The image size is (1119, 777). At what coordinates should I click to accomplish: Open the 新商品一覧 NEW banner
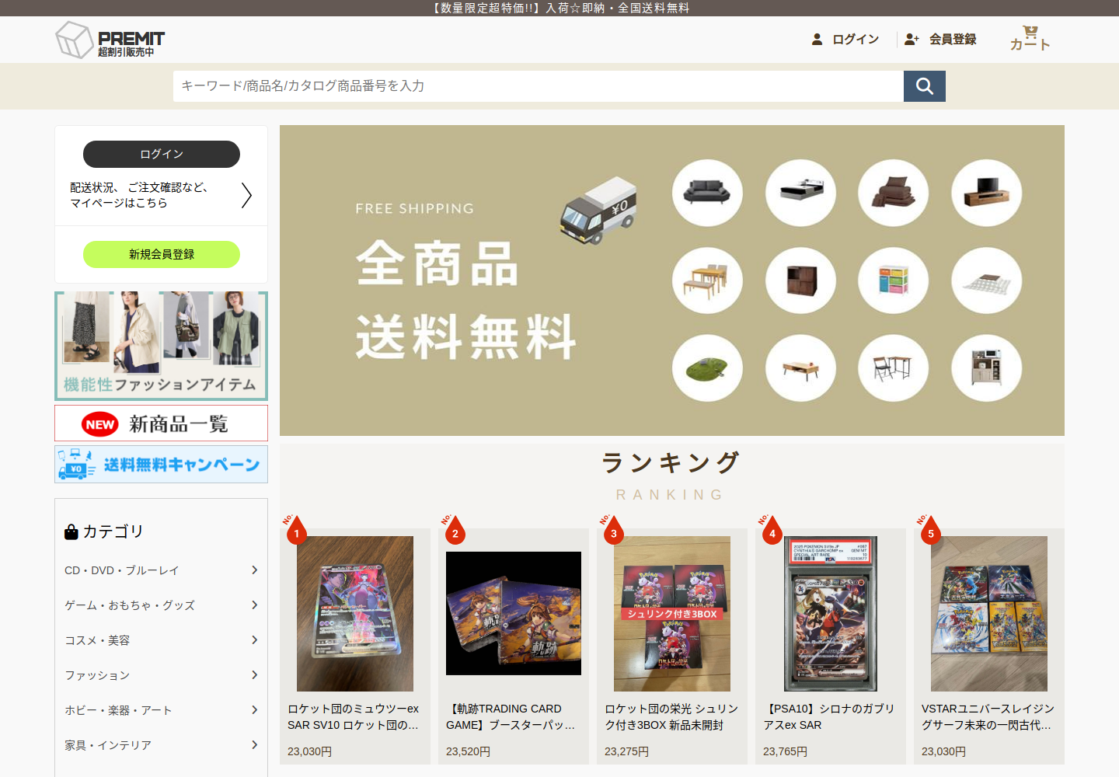[161, 423]
